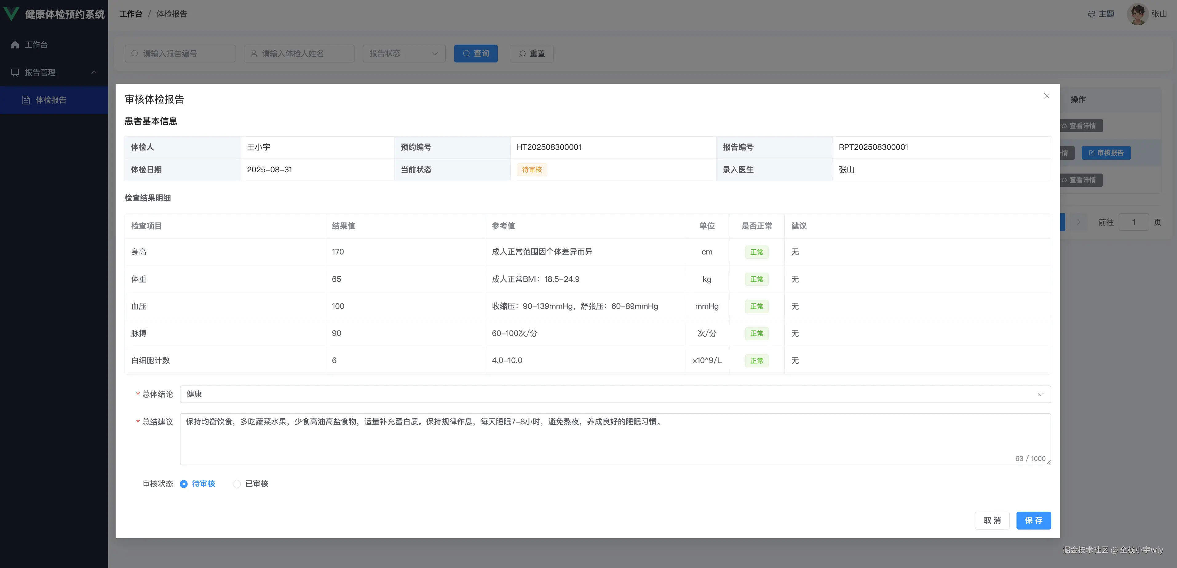
Task: Open the 报告状态 filter dropdown
Action: [404, 54]
